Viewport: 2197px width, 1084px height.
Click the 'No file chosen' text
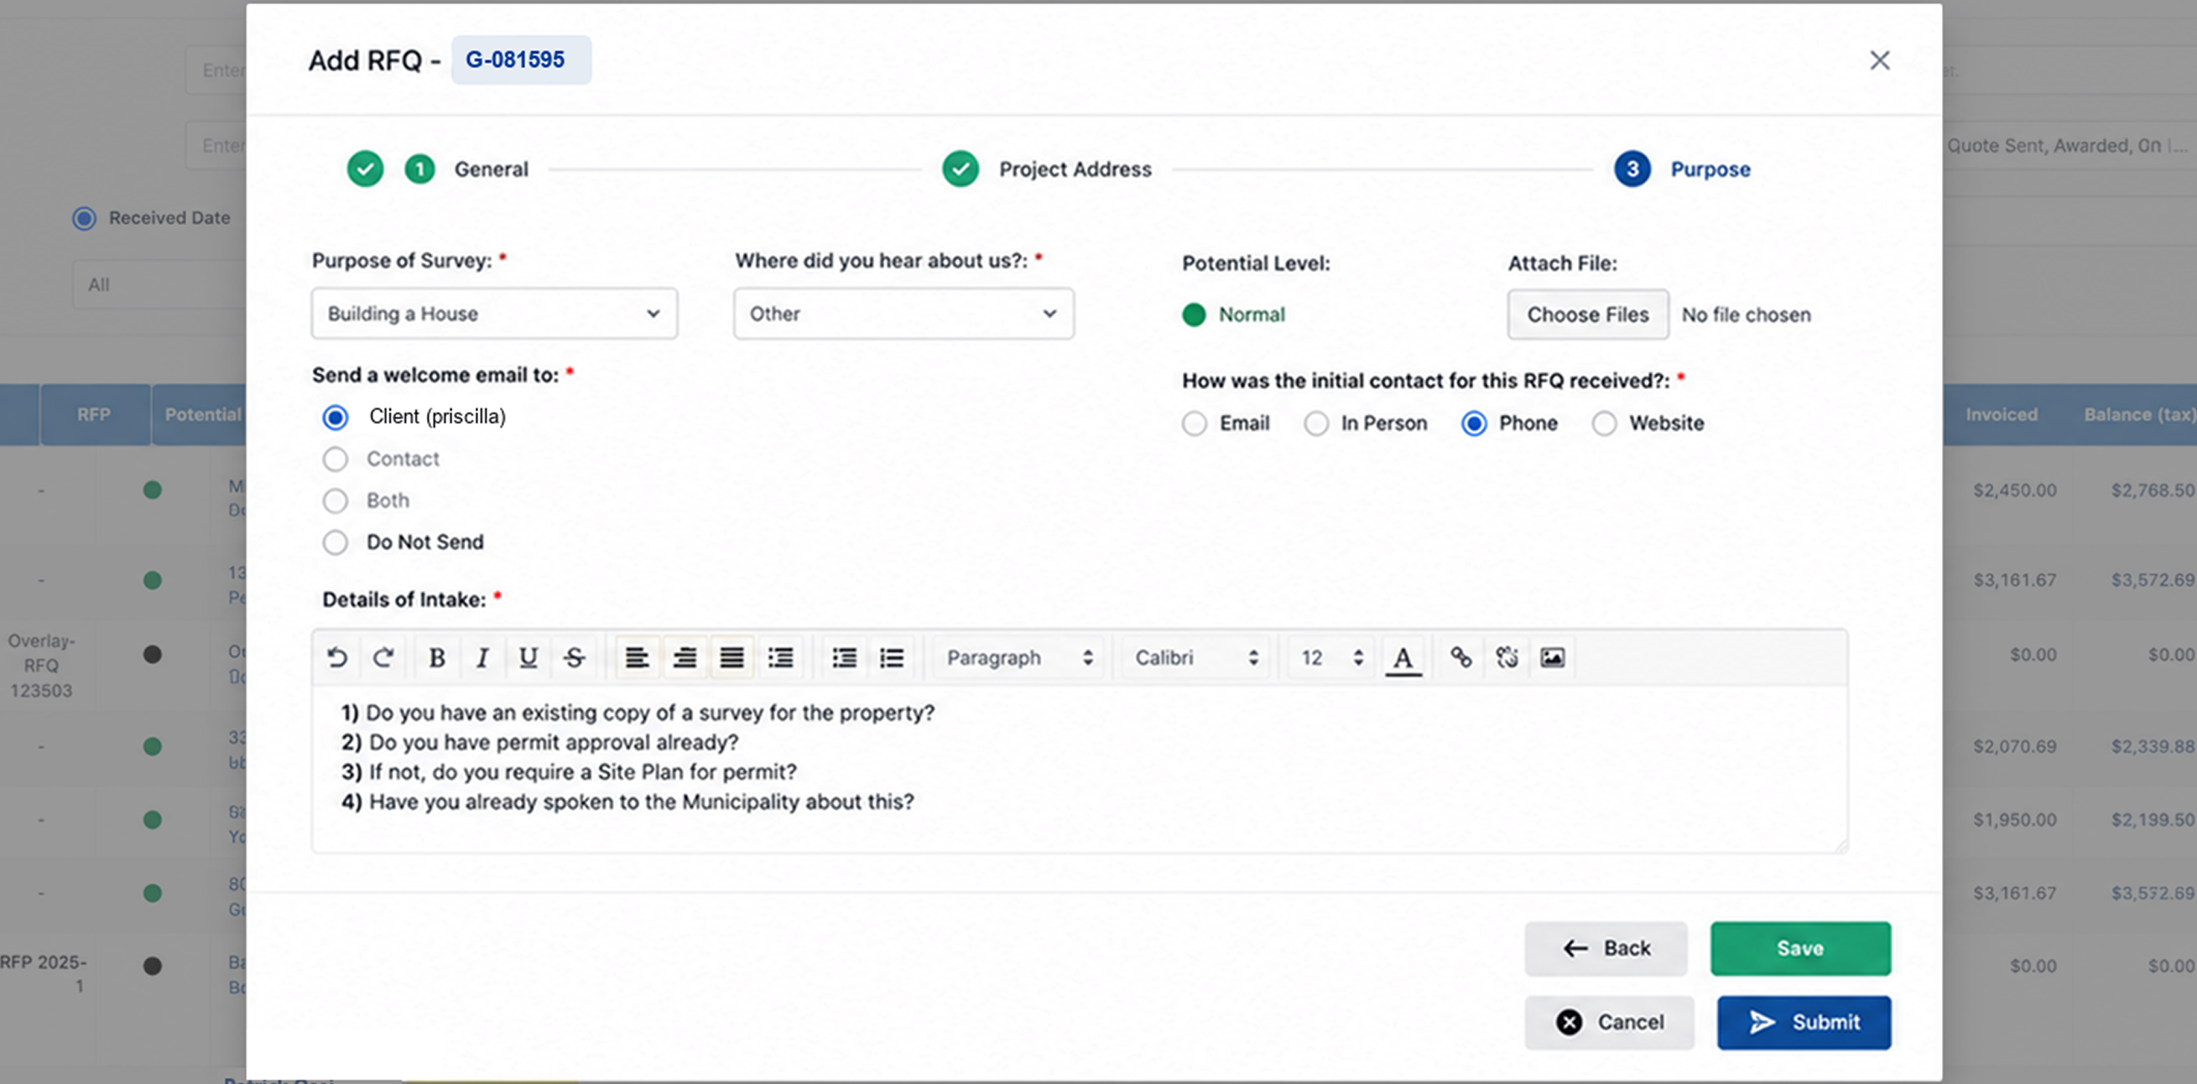(x=1745, y=314)
